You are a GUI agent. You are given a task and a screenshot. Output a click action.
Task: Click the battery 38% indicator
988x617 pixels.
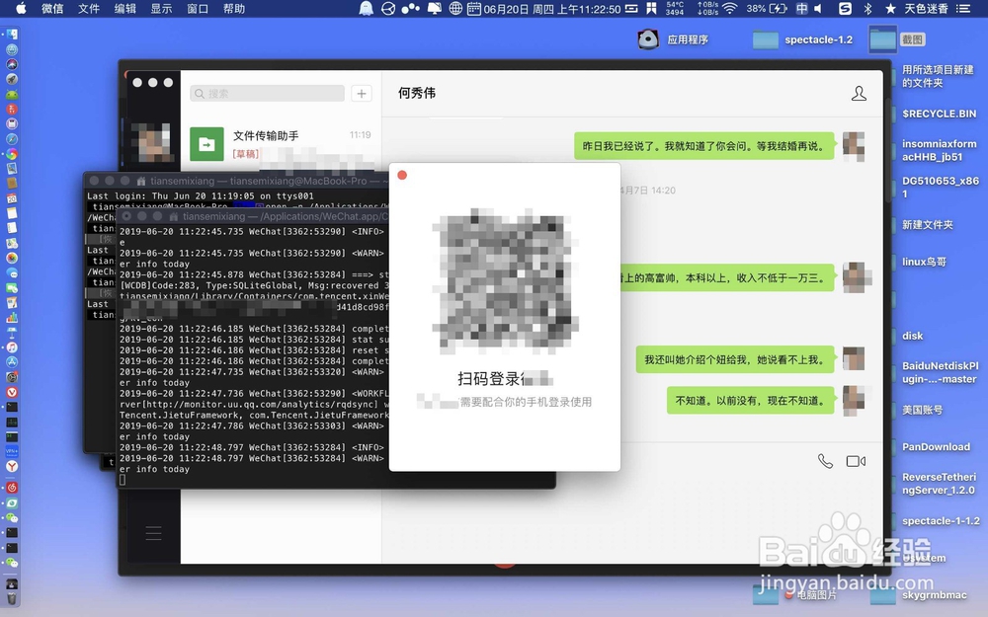[x=767, y=8]
